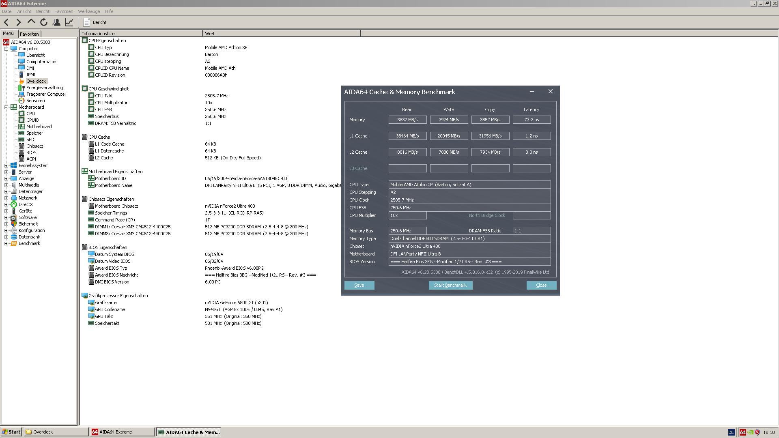Click the Save button in benchmark dialog
Viewport: 779px width, 438px height.
point(359,285)
